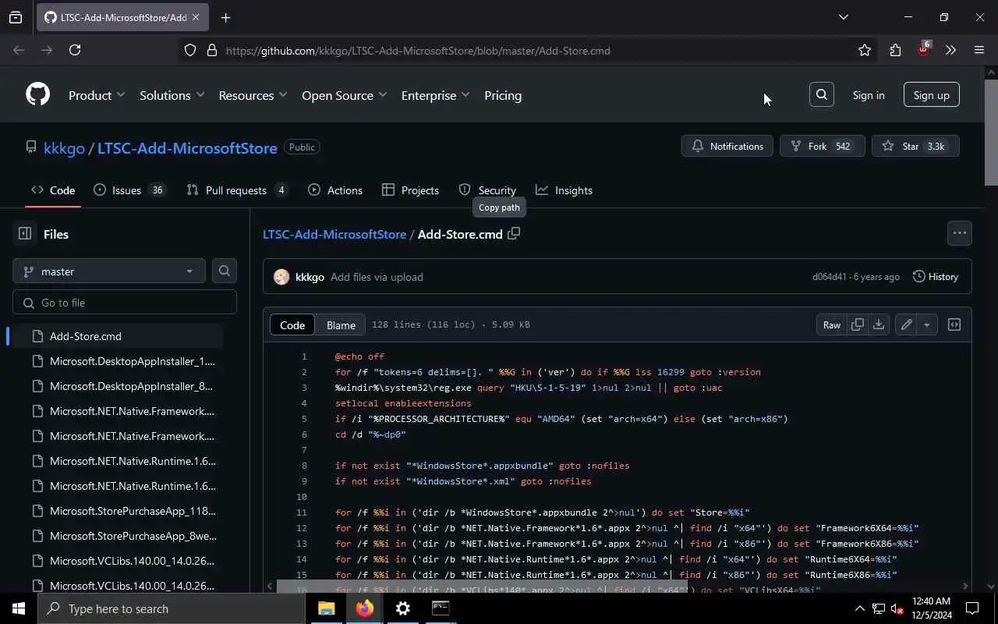Click the horizontal code scrollbar thumb
This screenshot has height=624, width=998.
coord(482,586)
